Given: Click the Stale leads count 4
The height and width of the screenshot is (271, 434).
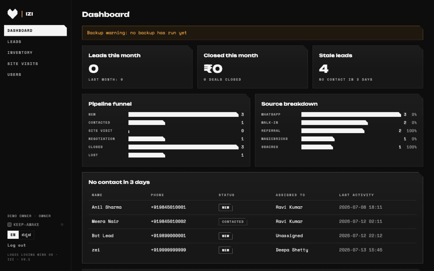Looking at the screenshot, I should (324, 69).
